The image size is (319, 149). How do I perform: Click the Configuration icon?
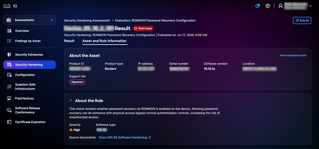pyautogui.click(x=9, y=75)
